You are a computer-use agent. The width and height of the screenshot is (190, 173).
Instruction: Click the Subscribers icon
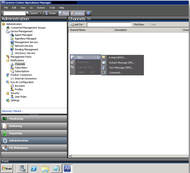point(12,68)
